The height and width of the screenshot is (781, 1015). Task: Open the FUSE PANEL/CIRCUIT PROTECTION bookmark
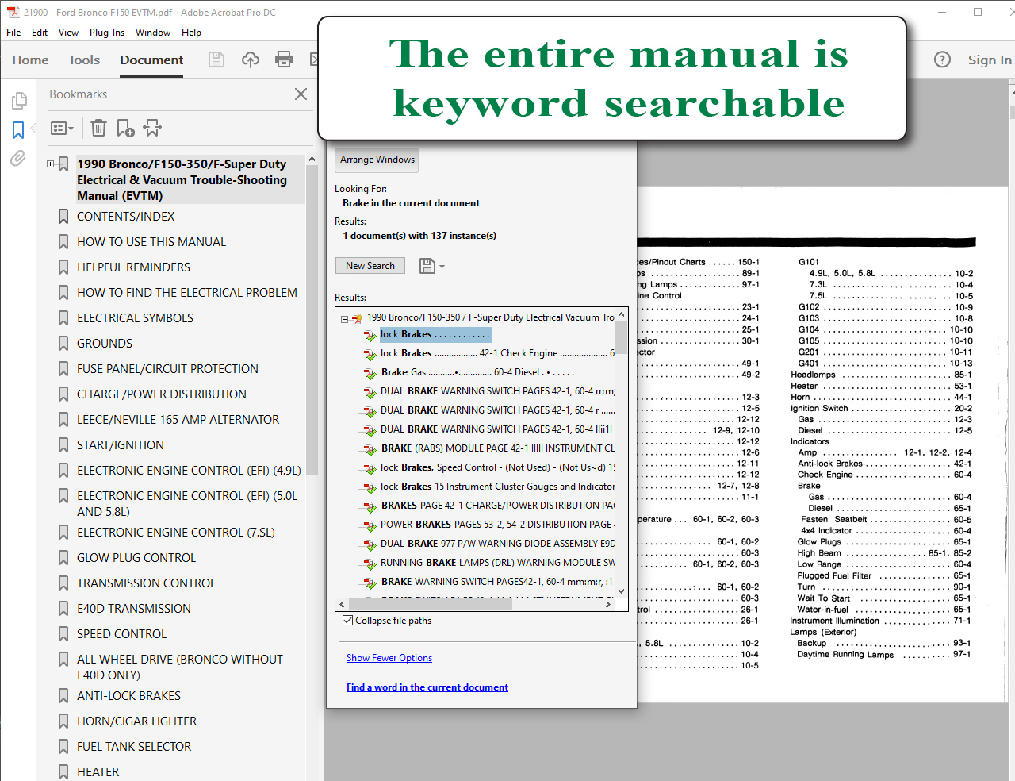(167, 369)
